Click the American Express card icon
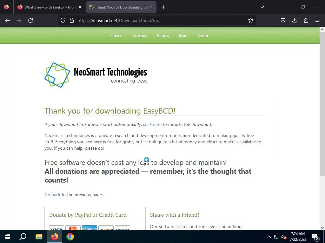The width and height of the screenshot is (325, 243). click(89, 228)
